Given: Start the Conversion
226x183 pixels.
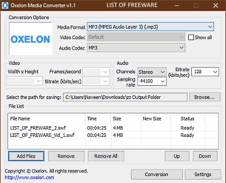Looking at the screenshot, I should [x=157, y=174].
